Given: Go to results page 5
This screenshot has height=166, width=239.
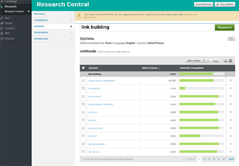Looking at the screenshot, I should click(219, 159).
